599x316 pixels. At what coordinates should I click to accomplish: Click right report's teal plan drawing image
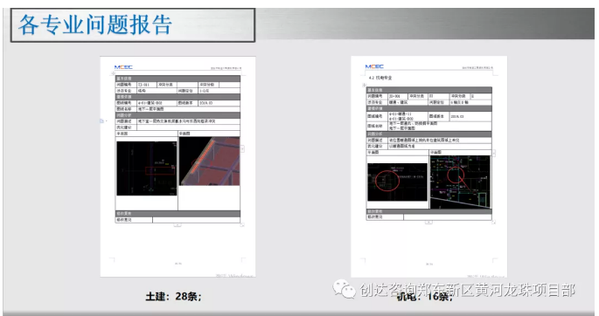point(460,182)
